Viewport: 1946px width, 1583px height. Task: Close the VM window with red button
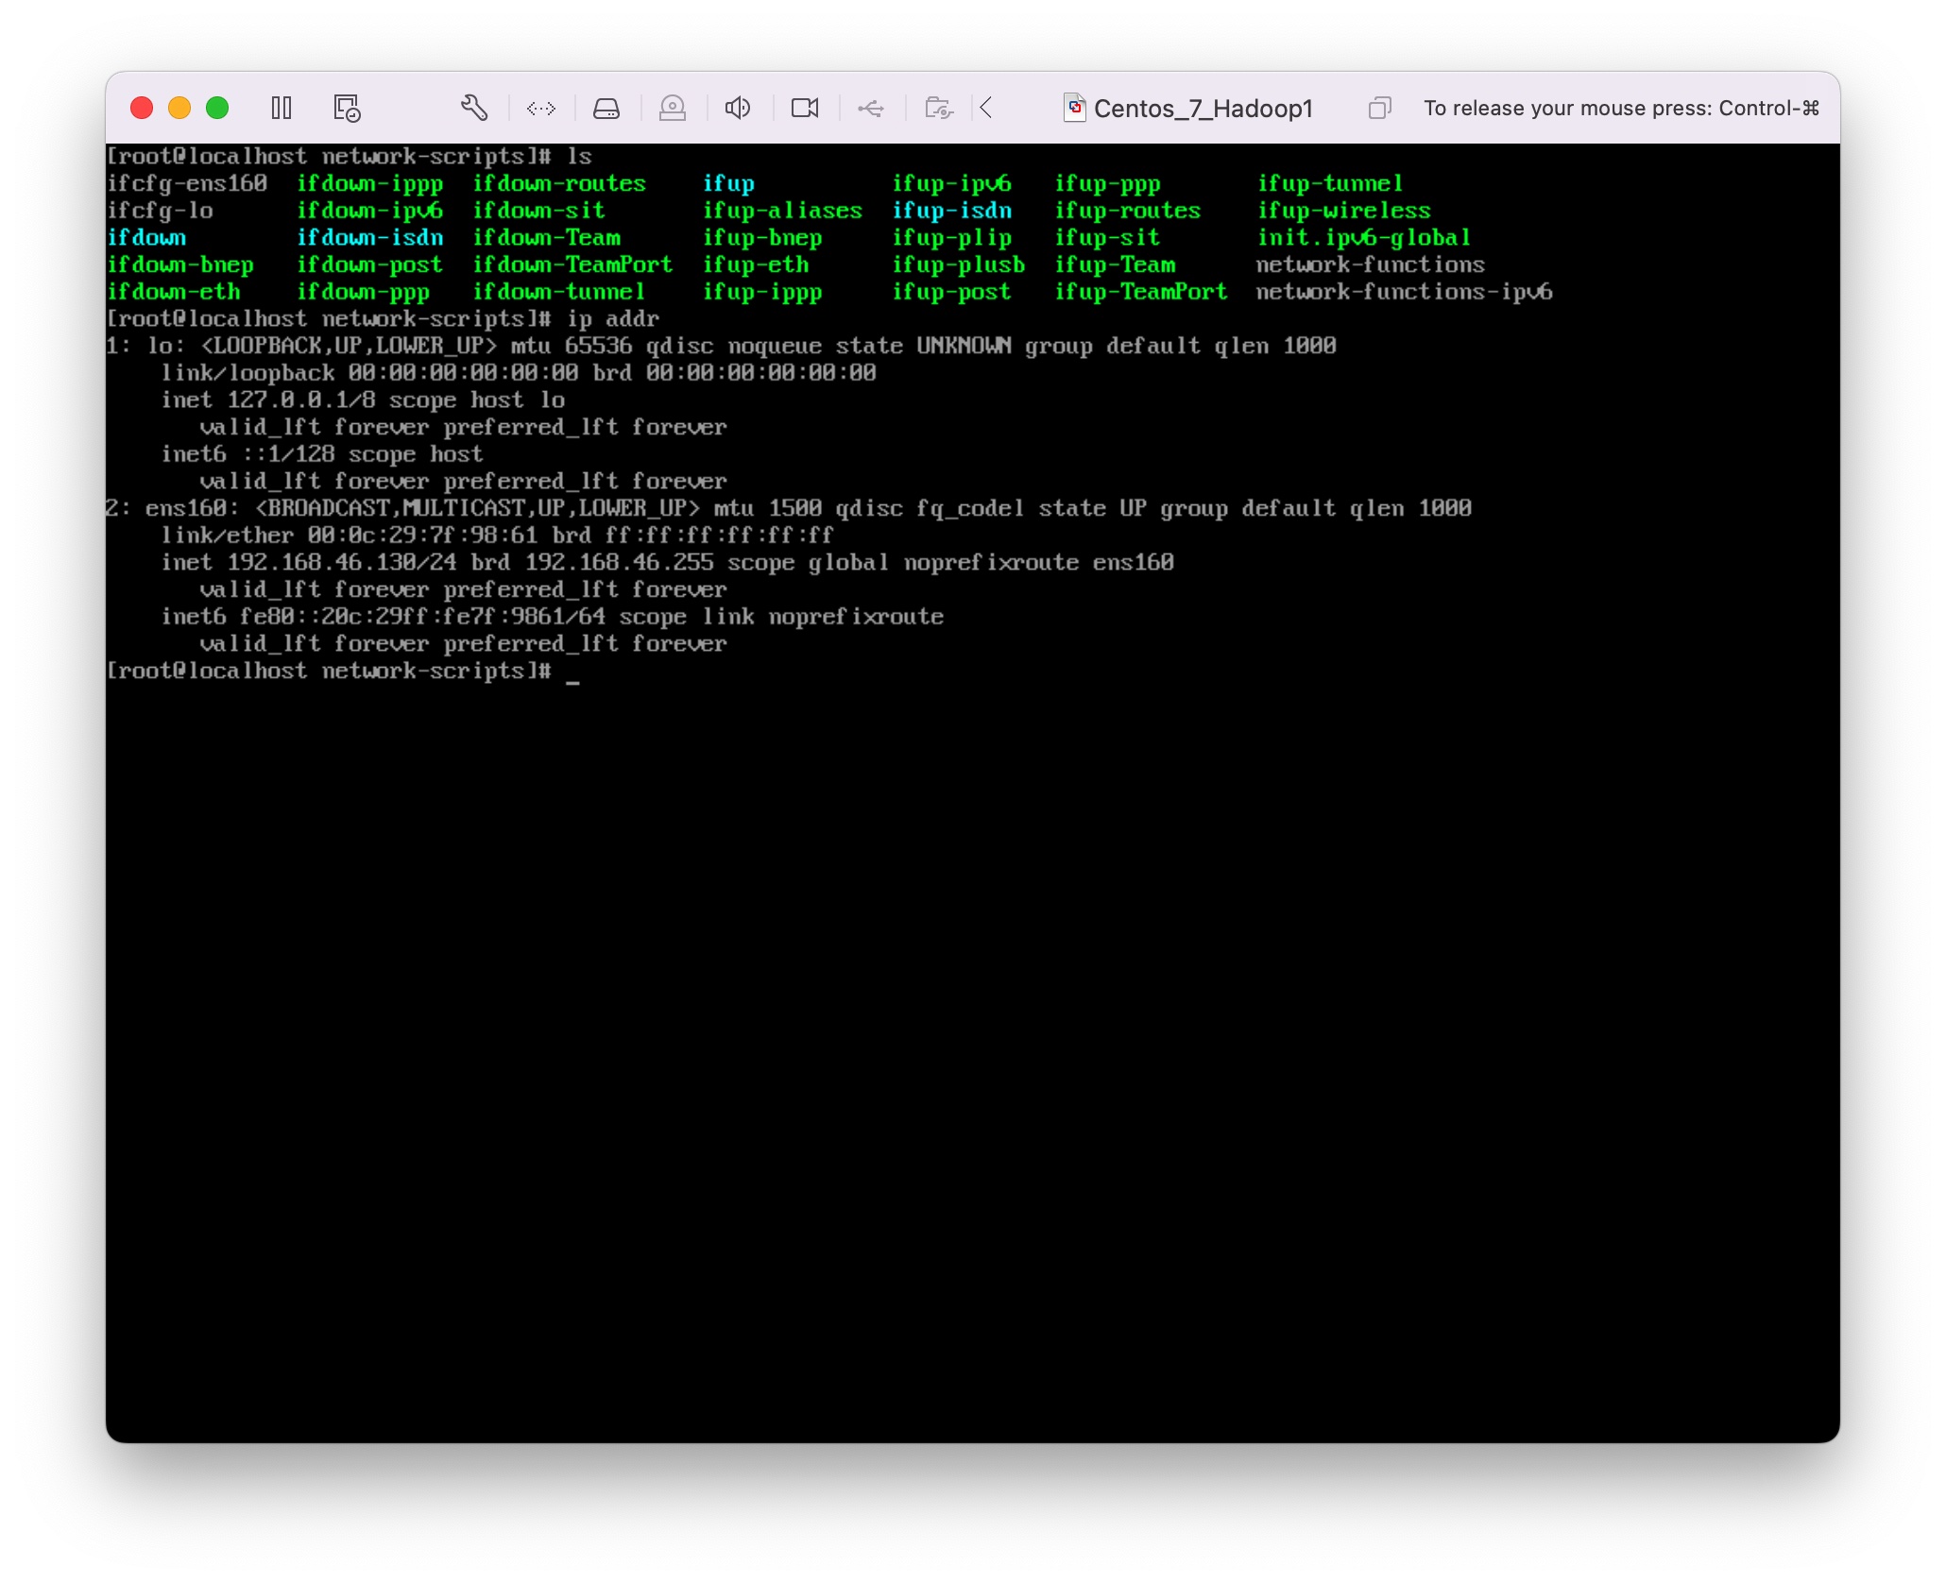(x=142, y=108)
